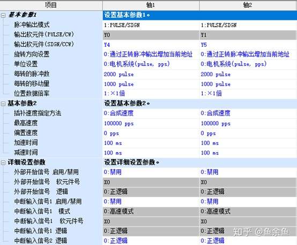The height and width of the screenshot is (245, 297).
Task: Click the 轴1 column header
Action: [x=151, y=5]
